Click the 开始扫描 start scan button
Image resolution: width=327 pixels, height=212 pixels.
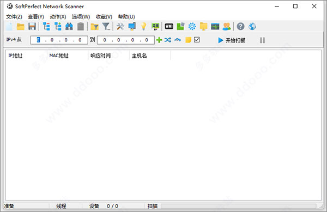tap(232, 40)
